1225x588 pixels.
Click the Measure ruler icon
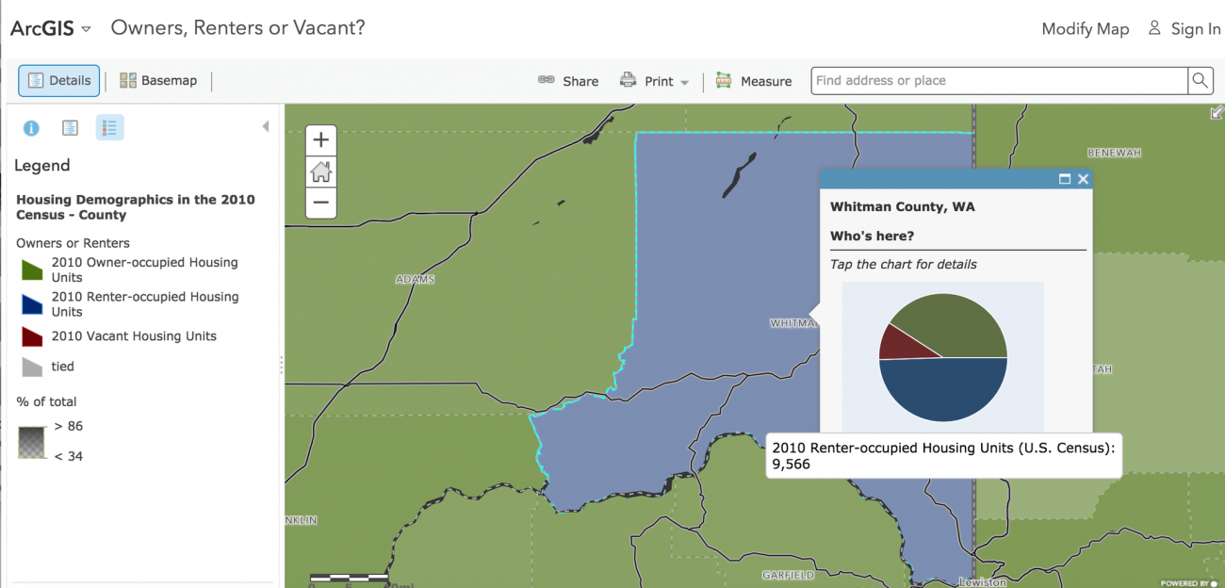pos(724,80)
